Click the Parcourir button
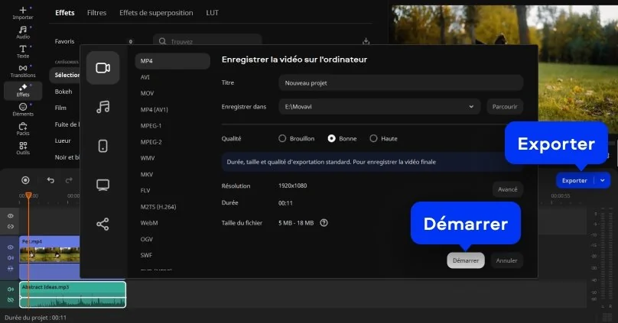The height and width of the screenshot is (323, 618). pos(505,107)
